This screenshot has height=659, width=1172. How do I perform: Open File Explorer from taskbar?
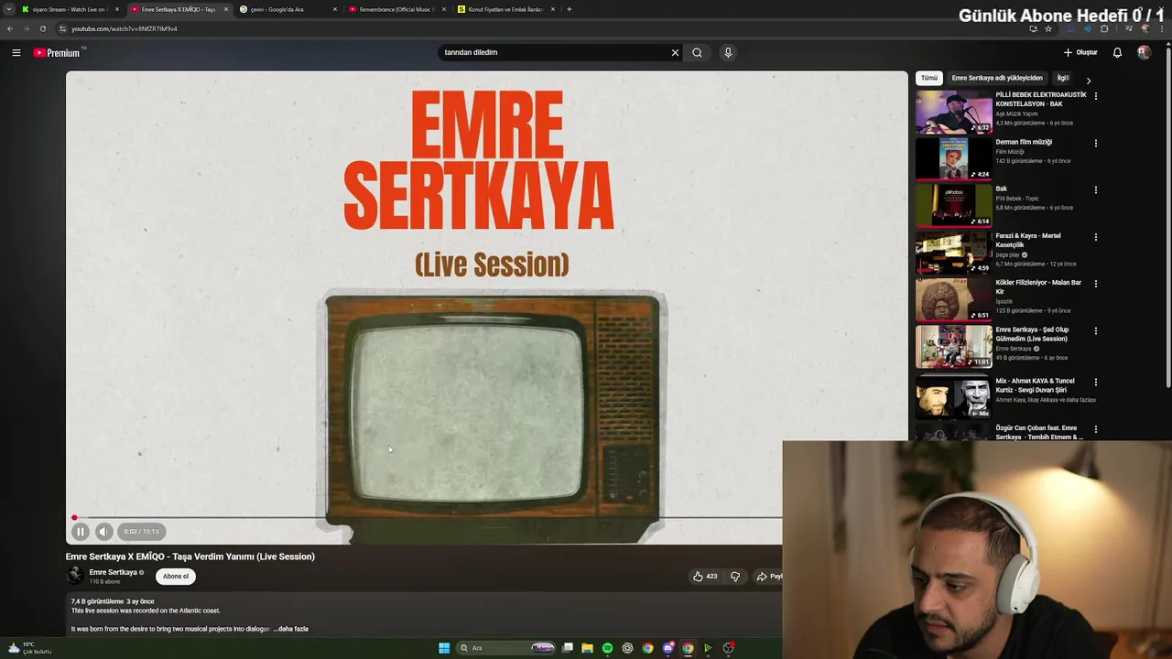point(587,648)
